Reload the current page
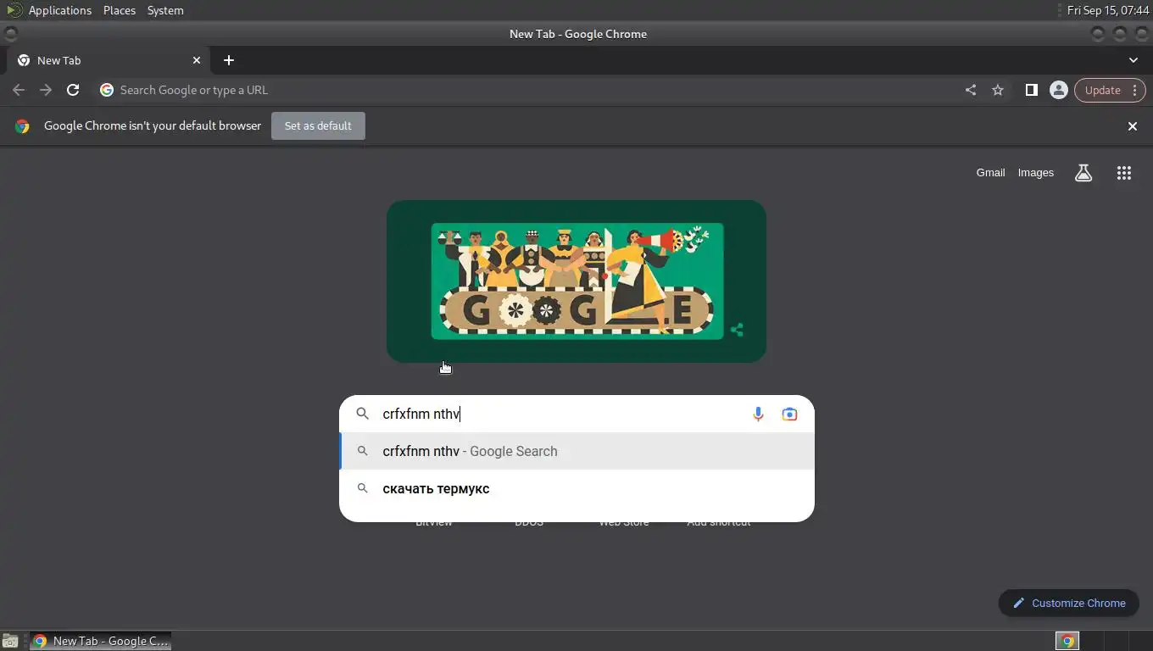 click(x=73, y=90)
